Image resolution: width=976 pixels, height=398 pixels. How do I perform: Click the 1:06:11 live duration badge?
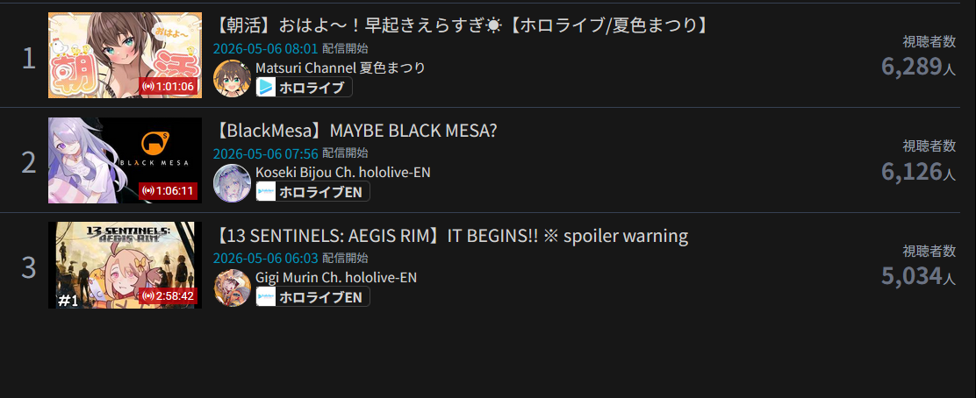(169, 190)
